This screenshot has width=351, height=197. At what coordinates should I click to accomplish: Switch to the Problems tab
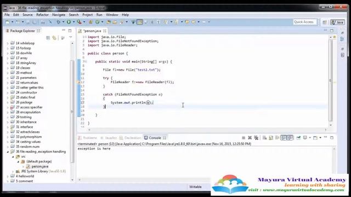click(x=88, y=138)
